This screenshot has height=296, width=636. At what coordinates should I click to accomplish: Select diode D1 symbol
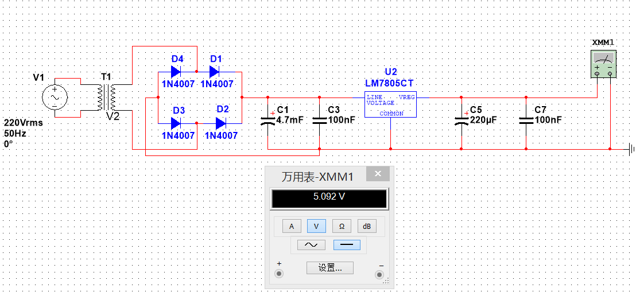(215, 72)
